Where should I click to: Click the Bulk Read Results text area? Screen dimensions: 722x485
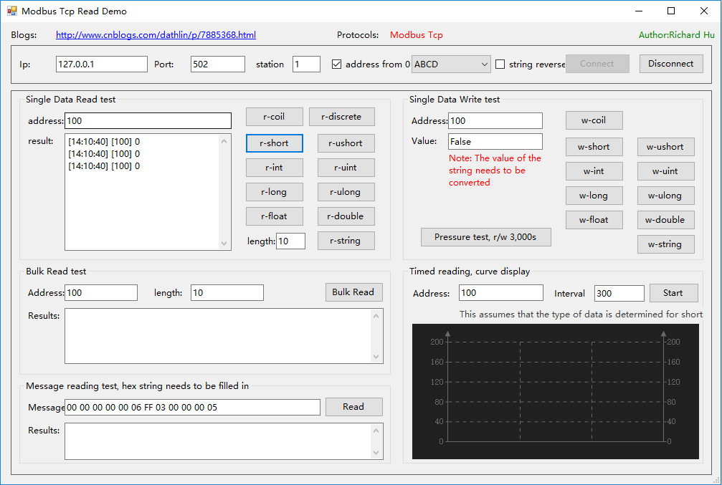pos(218,336)
